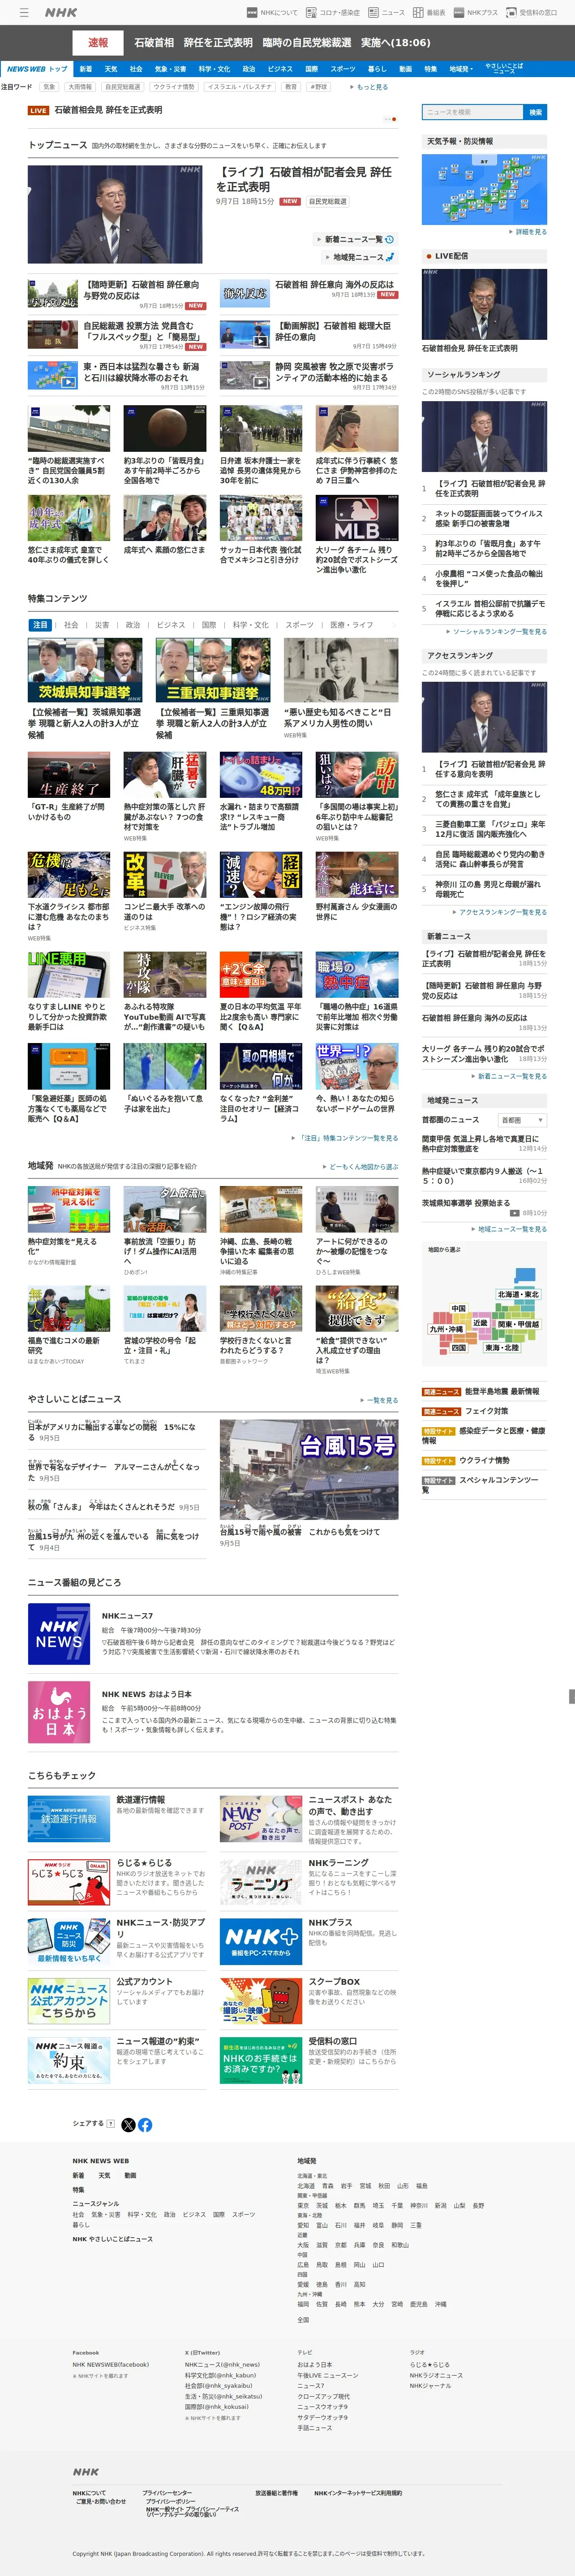This screenshot has height=2576, width=575.
Task: Click the イスラエル・パレスチナ keyword tag
Action: pyautogui.click(x=239, y=87)
